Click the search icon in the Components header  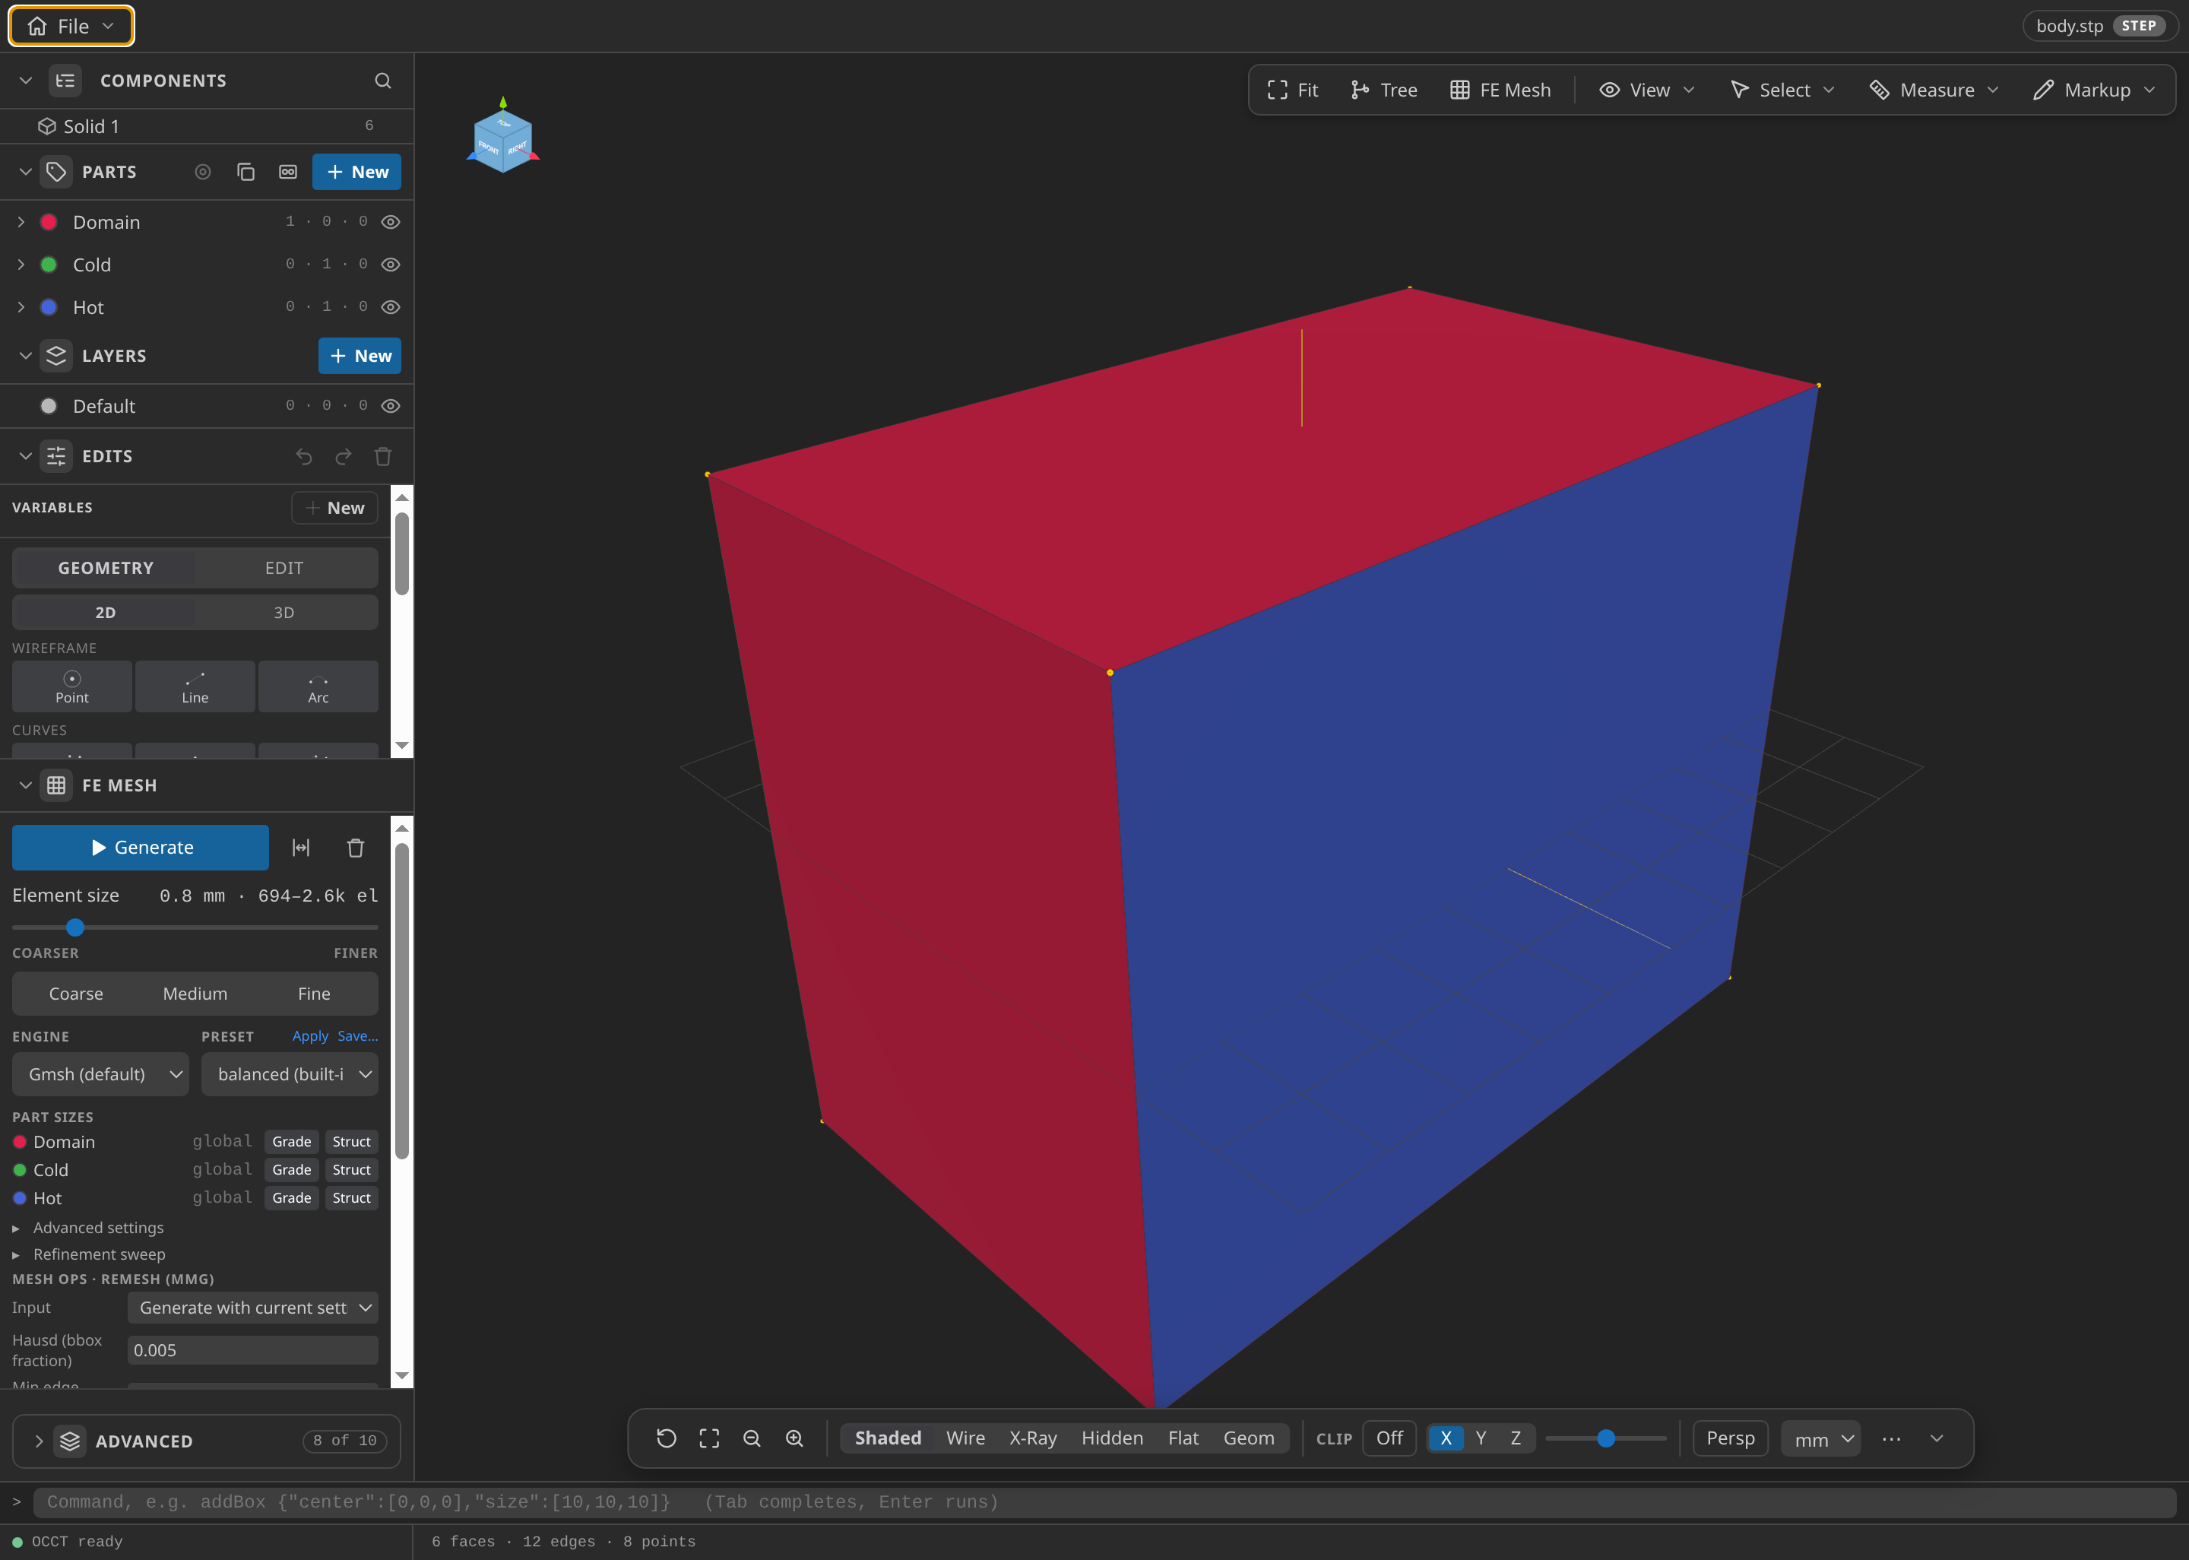(x=383, y=81)
